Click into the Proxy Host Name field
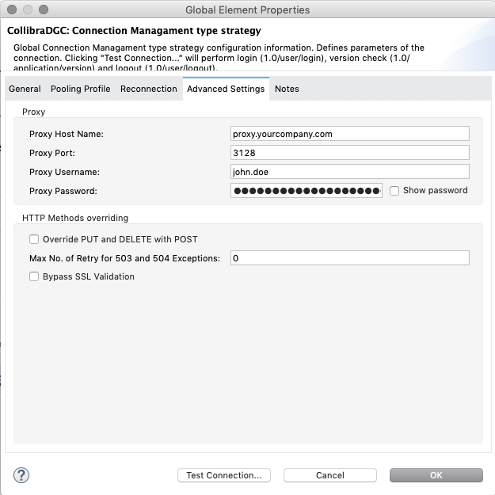This screenshot has height=495, width=495. pyautogui.click(x=349, y=134)
